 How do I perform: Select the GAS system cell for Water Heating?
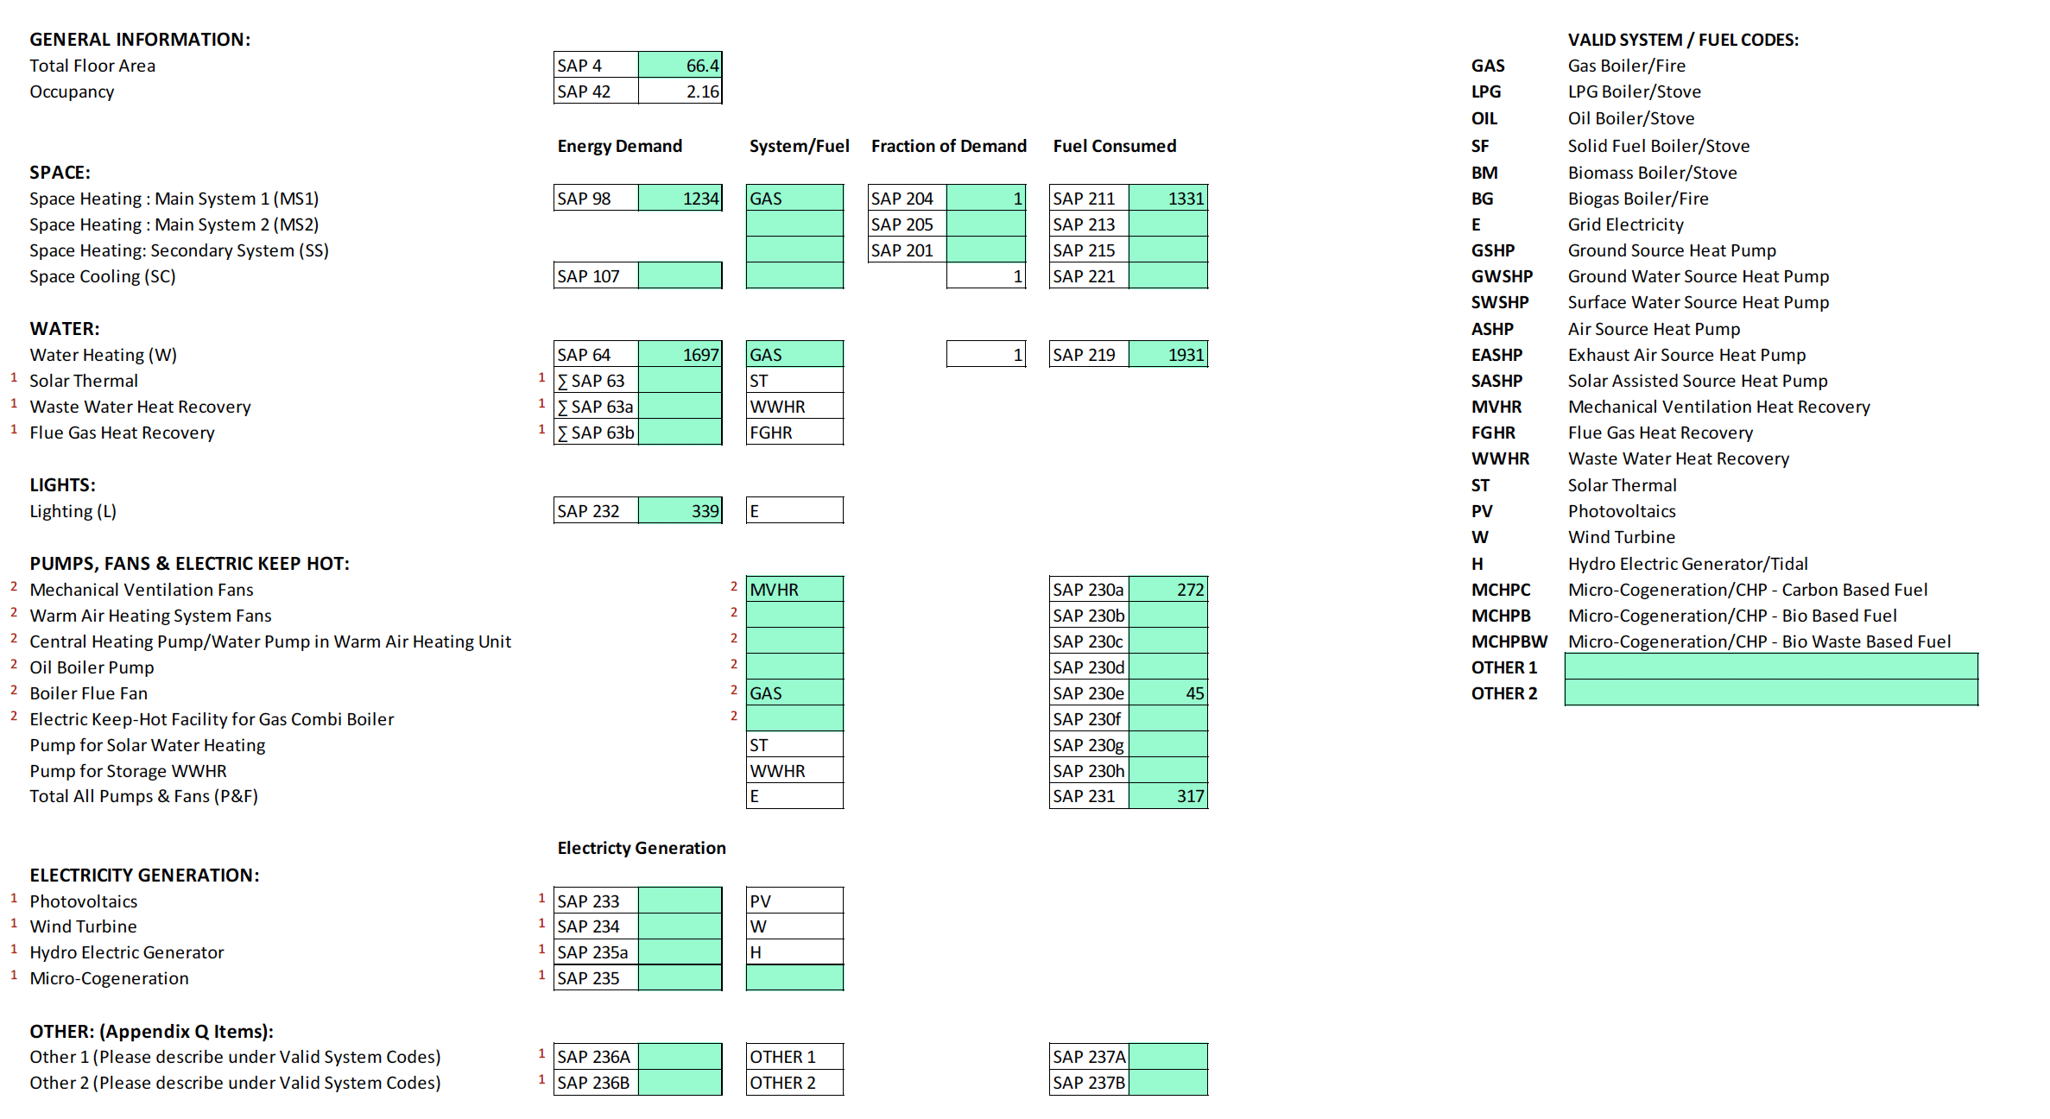coord(794,355)
